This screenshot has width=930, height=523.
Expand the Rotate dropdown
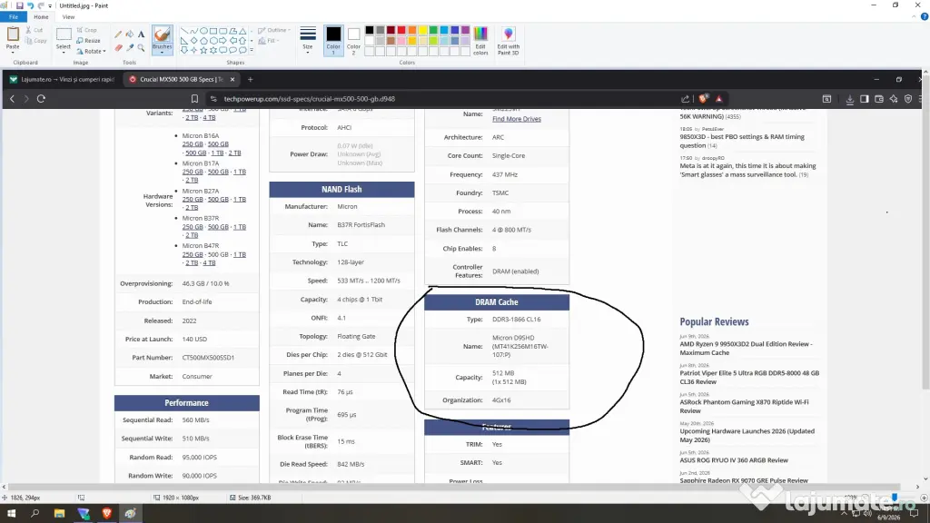coord(92,51)
